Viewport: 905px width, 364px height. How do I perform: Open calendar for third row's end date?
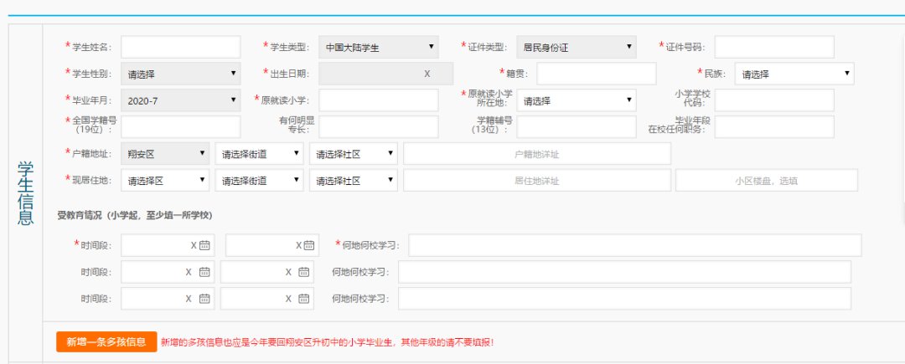304,299
